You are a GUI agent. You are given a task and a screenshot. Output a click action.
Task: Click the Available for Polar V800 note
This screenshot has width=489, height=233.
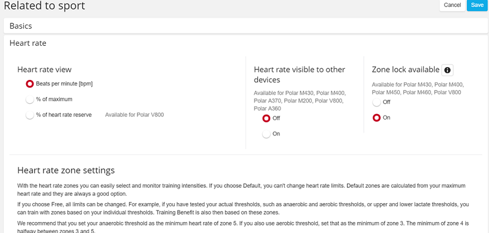coord(134,115)
